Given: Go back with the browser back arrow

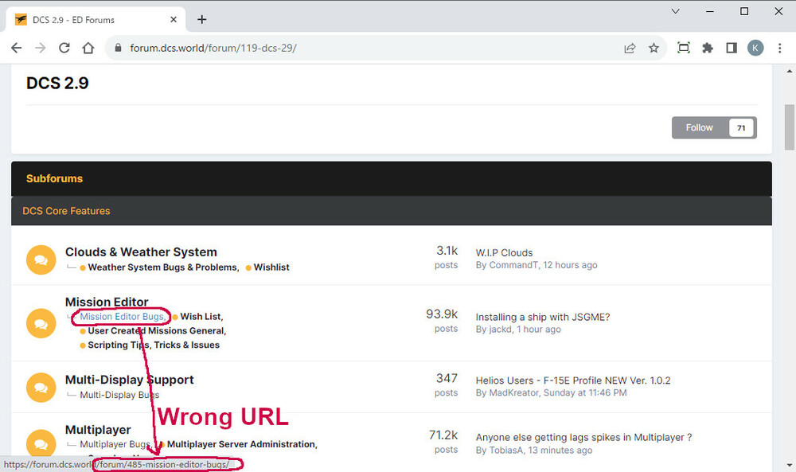Looking at the screenshot, I should (x=16, y=49).
